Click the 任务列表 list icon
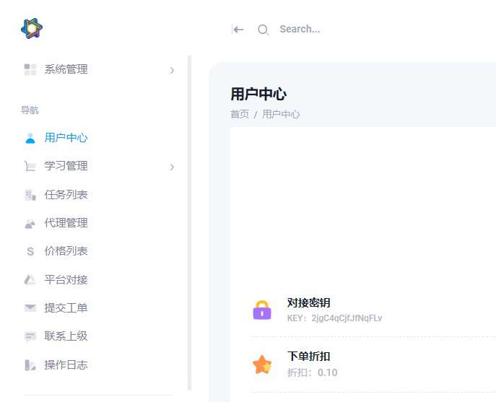The height and width of the screenshot is (402, 496). click(x=30, y=195)
